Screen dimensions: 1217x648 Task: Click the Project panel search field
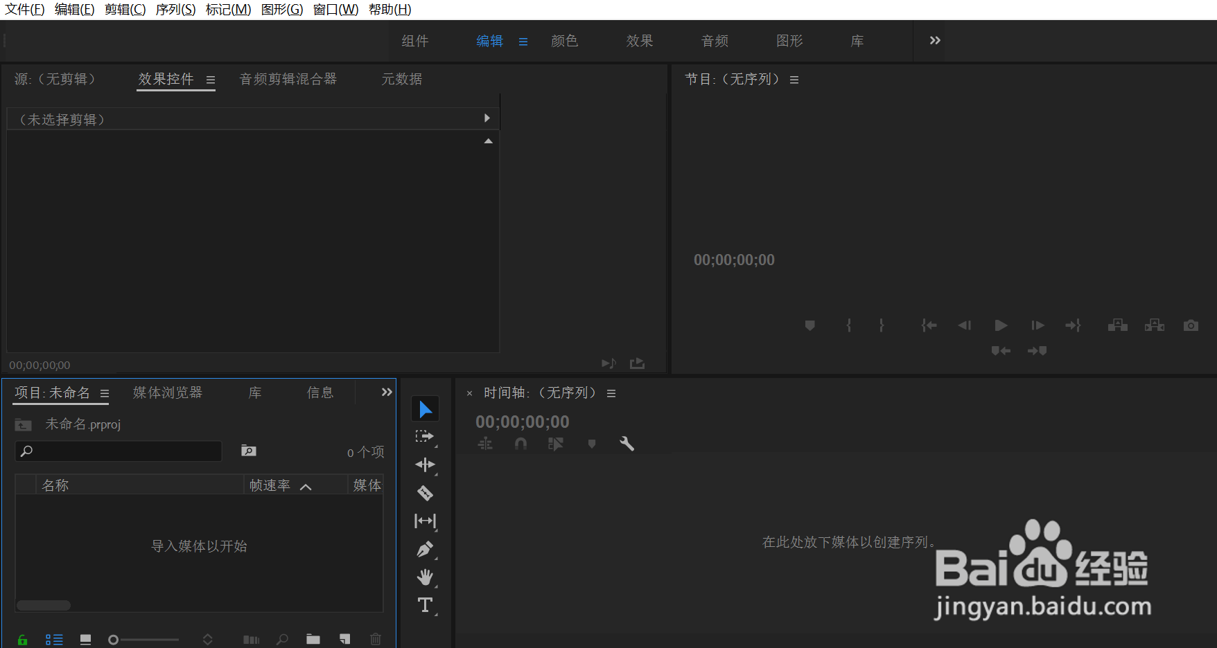pos(119,451)
